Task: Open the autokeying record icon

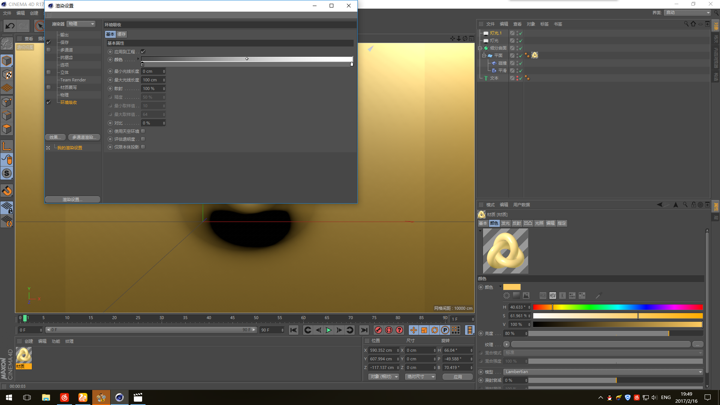Action: (x=389, y=330)
